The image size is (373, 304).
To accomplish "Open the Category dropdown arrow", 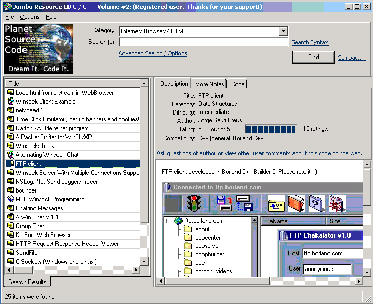I will tap(283, 31).
